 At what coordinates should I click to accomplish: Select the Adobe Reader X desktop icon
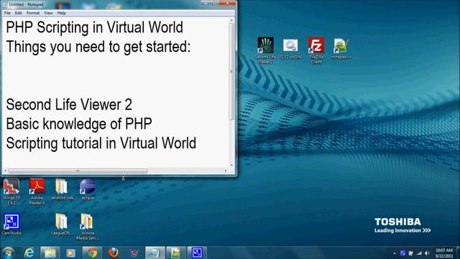(37, 191)
